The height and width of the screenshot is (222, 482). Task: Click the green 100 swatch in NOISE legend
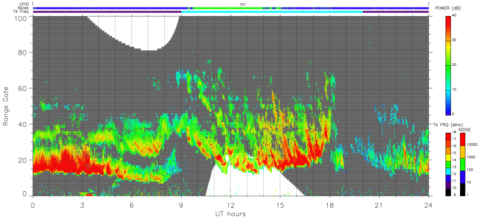(x=462, y=164)
